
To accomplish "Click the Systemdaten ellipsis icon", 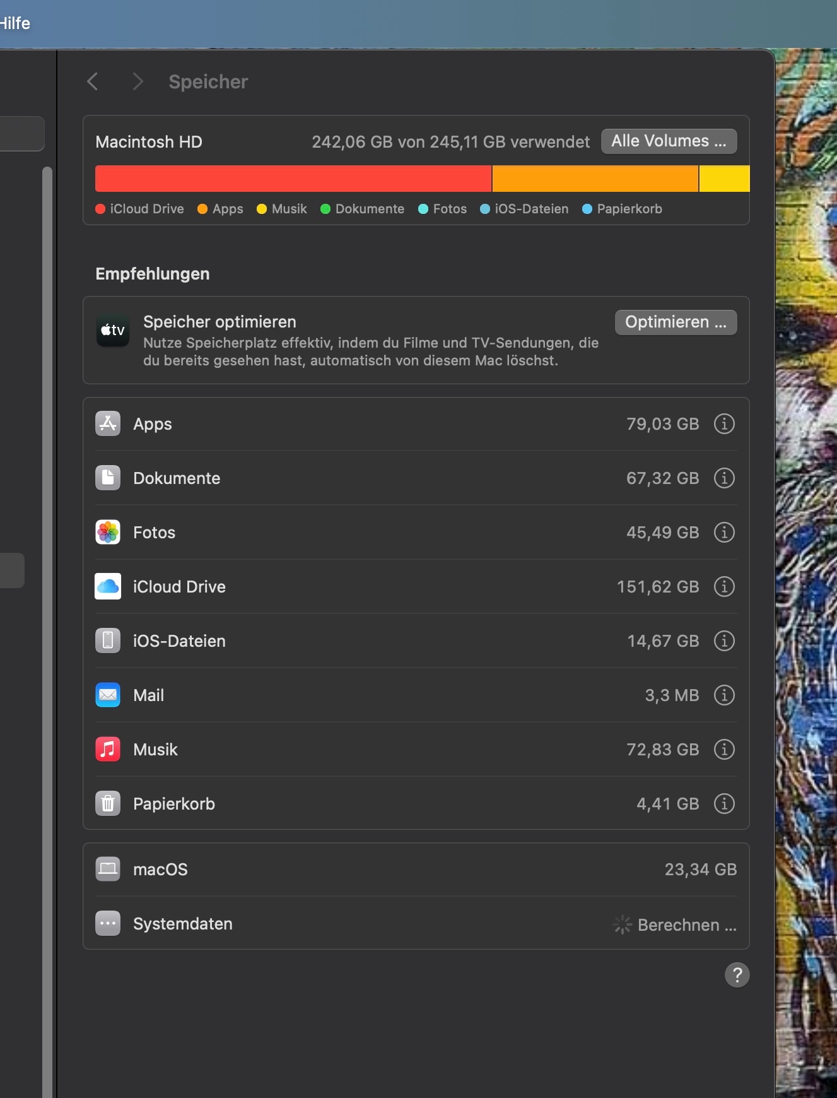I will pyautogui.click(x=108, y=924).
